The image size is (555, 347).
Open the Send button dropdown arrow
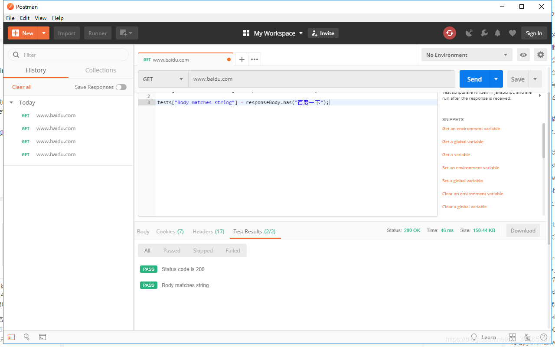(x=496, y=79)
